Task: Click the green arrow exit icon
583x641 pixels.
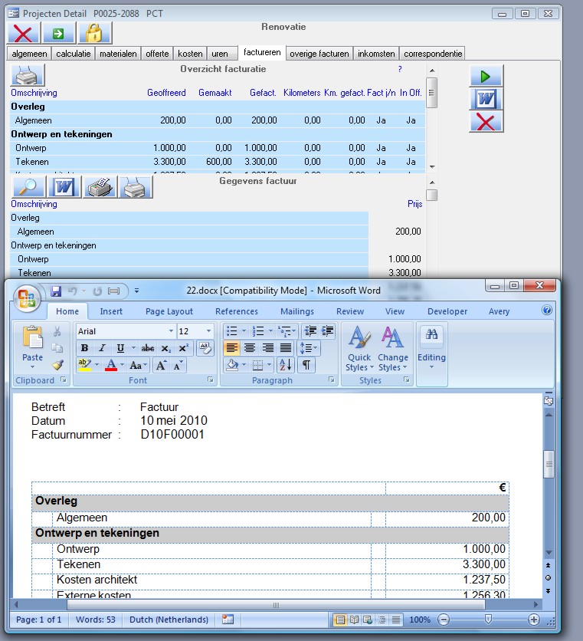Action: (x=59, y=33)
